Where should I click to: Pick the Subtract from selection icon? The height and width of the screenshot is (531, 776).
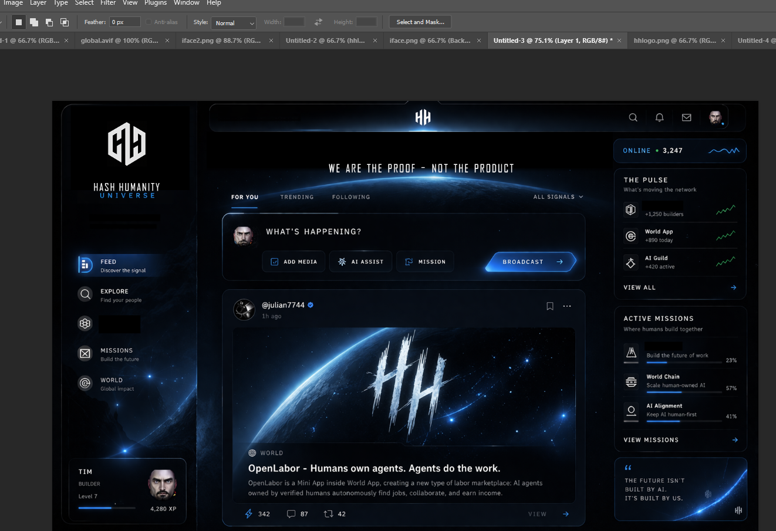(49, 22)
